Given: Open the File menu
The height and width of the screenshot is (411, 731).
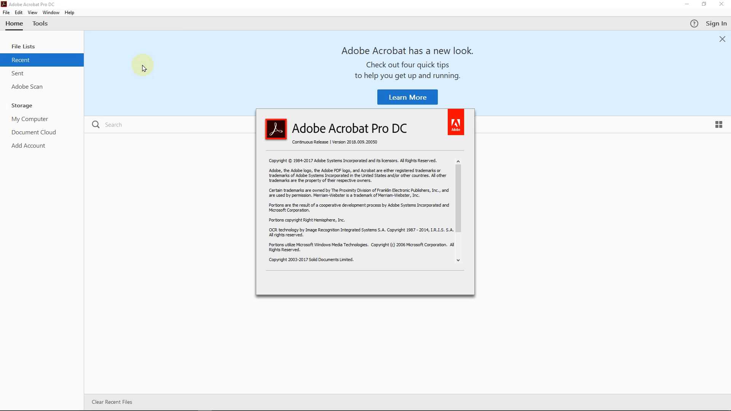Looking at the screenshot, I should click(x=6, y=13).
